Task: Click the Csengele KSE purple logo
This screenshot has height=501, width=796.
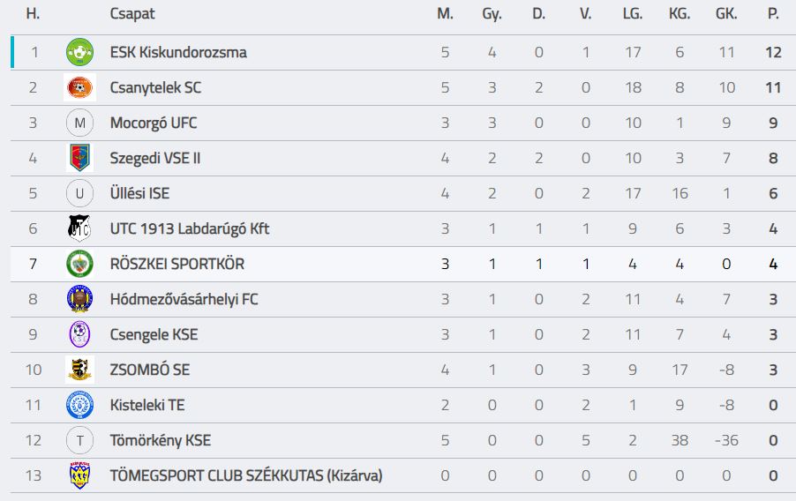Action: tap(80, 335)
